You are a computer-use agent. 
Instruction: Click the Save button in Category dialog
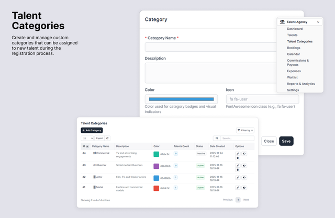tap(286, 141)
